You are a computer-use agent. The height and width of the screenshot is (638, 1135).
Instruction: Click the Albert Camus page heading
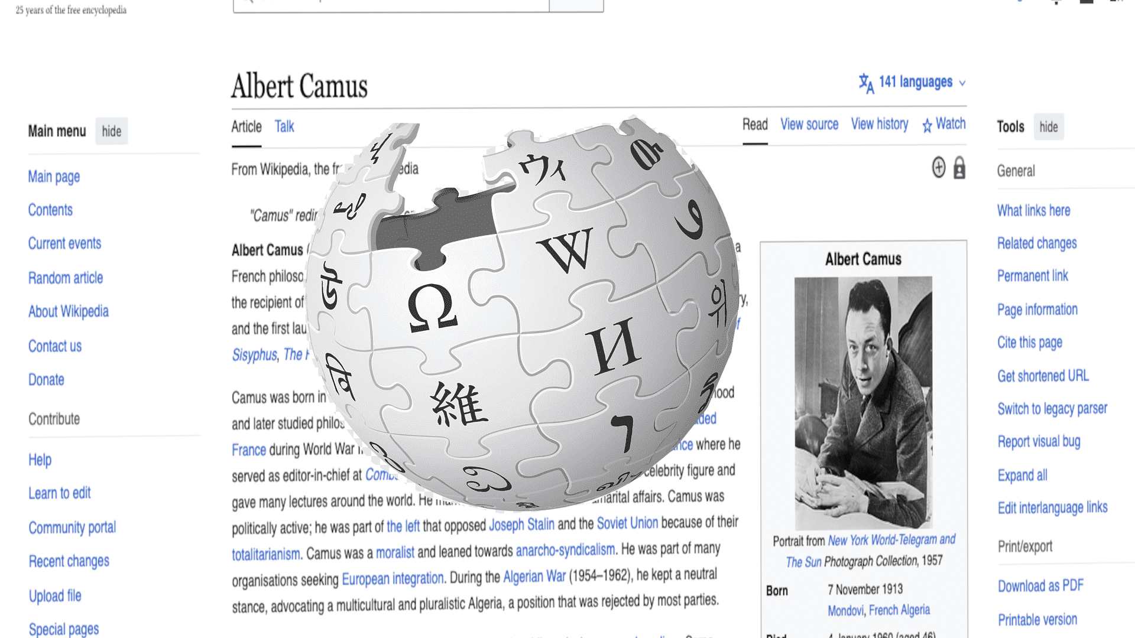tap(299, 86)
